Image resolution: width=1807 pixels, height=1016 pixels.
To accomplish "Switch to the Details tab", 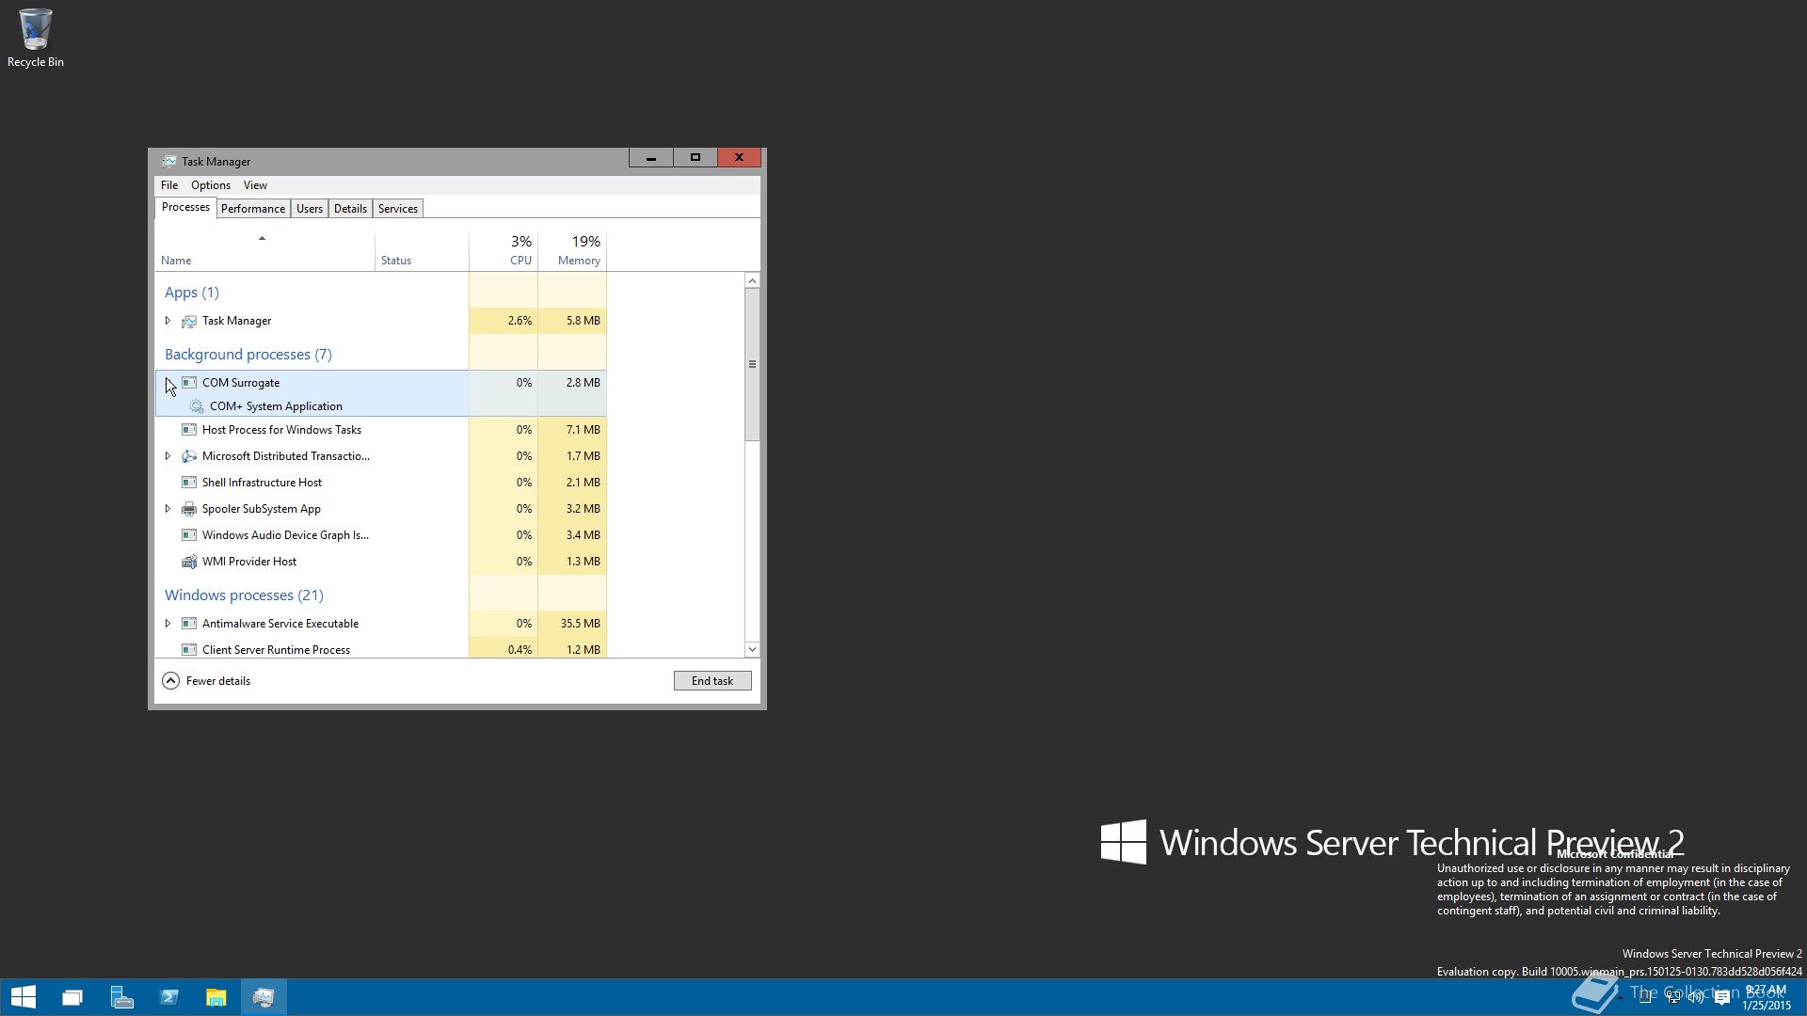I will point(350,209).
